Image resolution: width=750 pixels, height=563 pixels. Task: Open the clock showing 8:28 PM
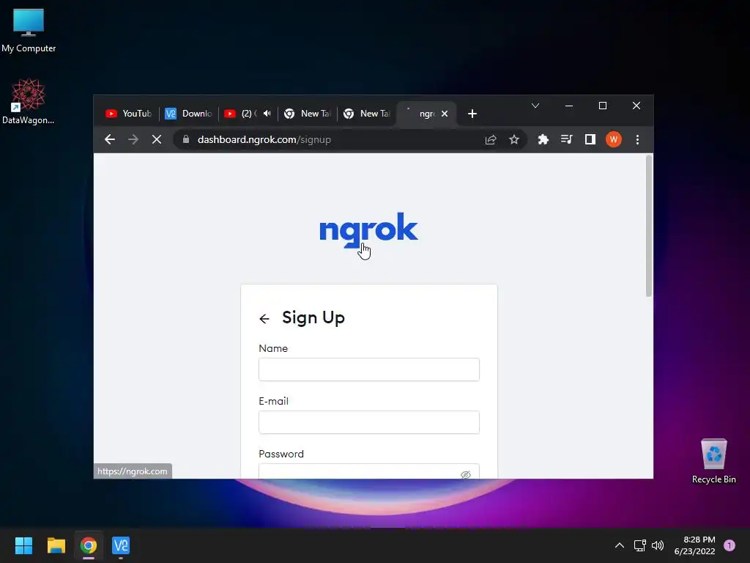click(x=694, y=545)
